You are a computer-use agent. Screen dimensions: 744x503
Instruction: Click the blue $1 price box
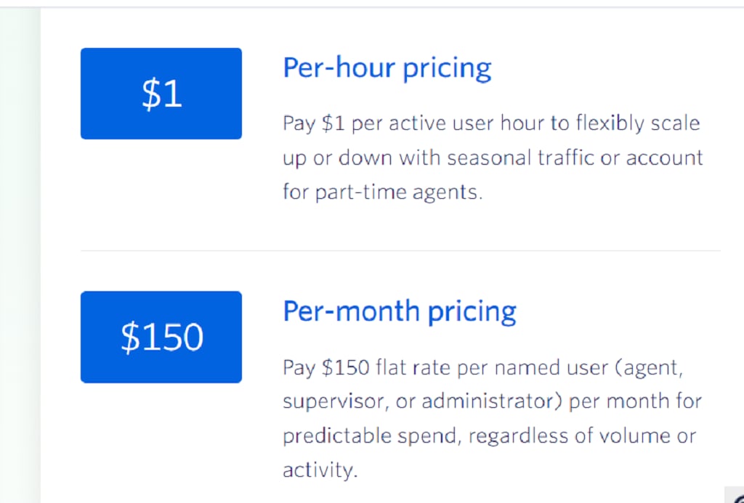click(161, 94)
